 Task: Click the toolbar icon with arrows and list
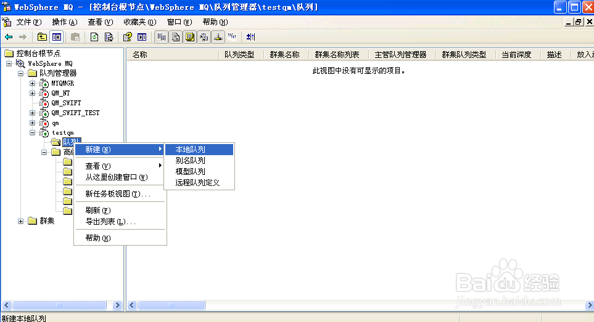point(204,37)
